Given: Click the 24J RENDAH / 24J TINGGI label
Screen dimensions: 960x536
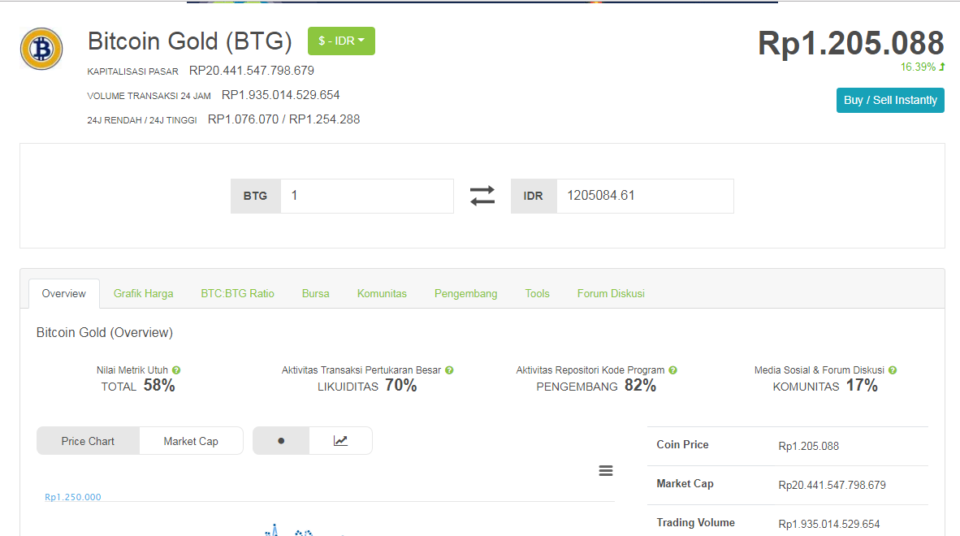Looking at the screenshot, I should coord(142,120).
